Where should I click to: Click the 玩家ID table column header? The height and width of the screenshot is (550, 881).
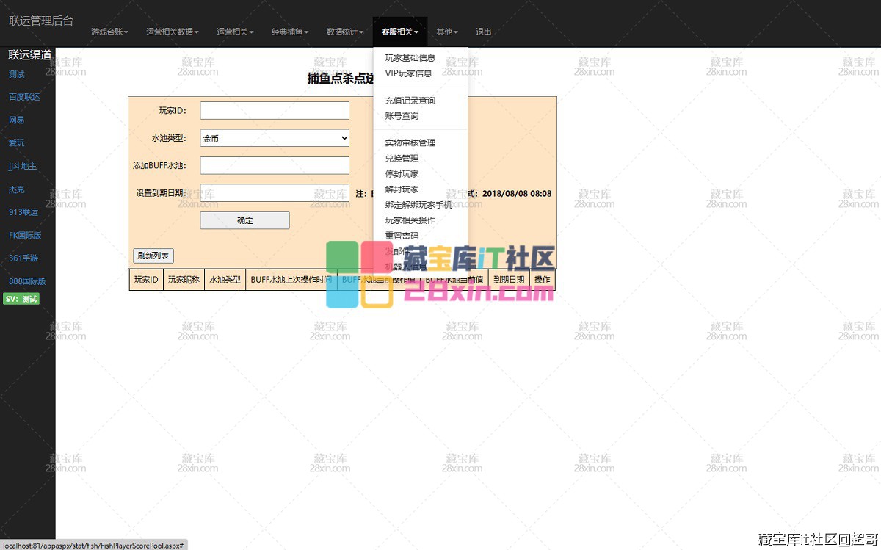pos(146,280)
